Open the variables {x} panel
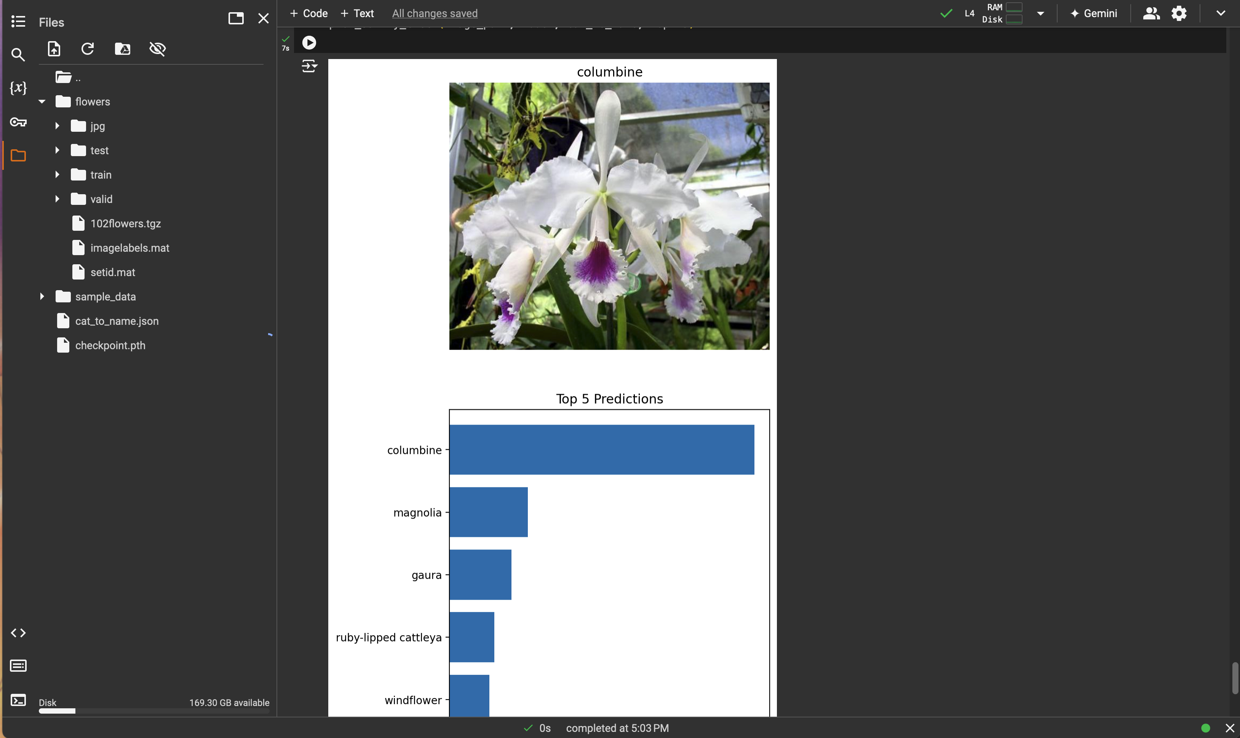1240x738 pixels. point(18,88)
